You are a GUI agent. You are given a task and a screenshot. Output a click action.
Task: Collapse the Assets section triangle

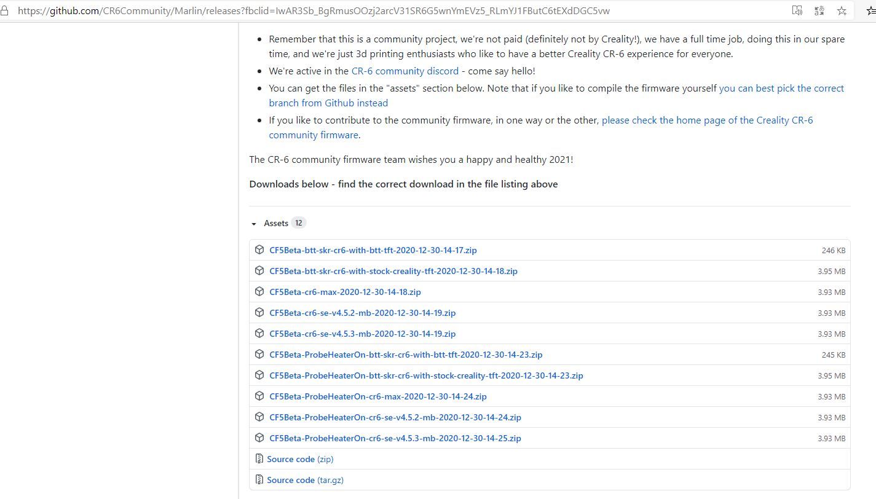click(x=254, y=224)
